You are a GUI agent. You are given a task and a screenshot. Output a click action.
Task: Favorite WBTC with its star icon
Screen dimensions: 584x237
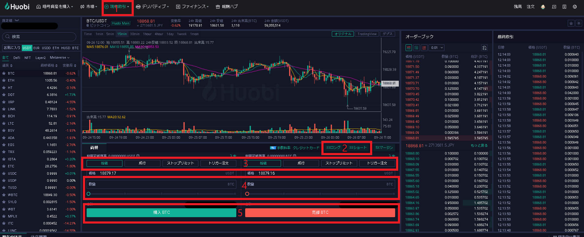[4, 195]
